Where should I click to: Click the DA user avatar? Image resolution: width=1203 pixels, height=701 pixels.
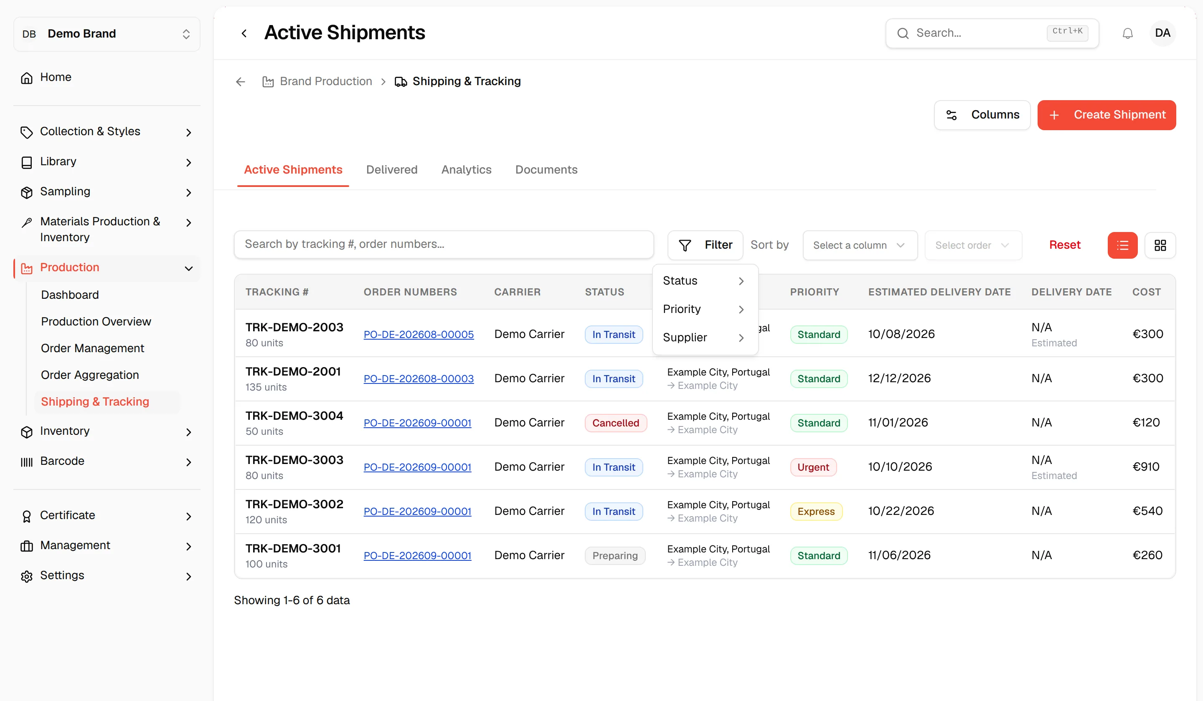(1162, 33)
